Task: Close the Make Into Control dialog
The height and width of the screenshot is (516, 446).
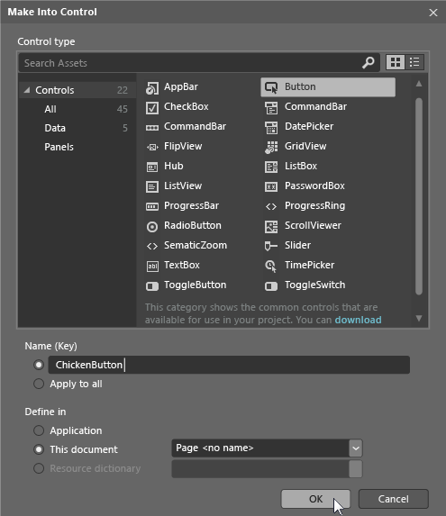Action: coord(433,13)
